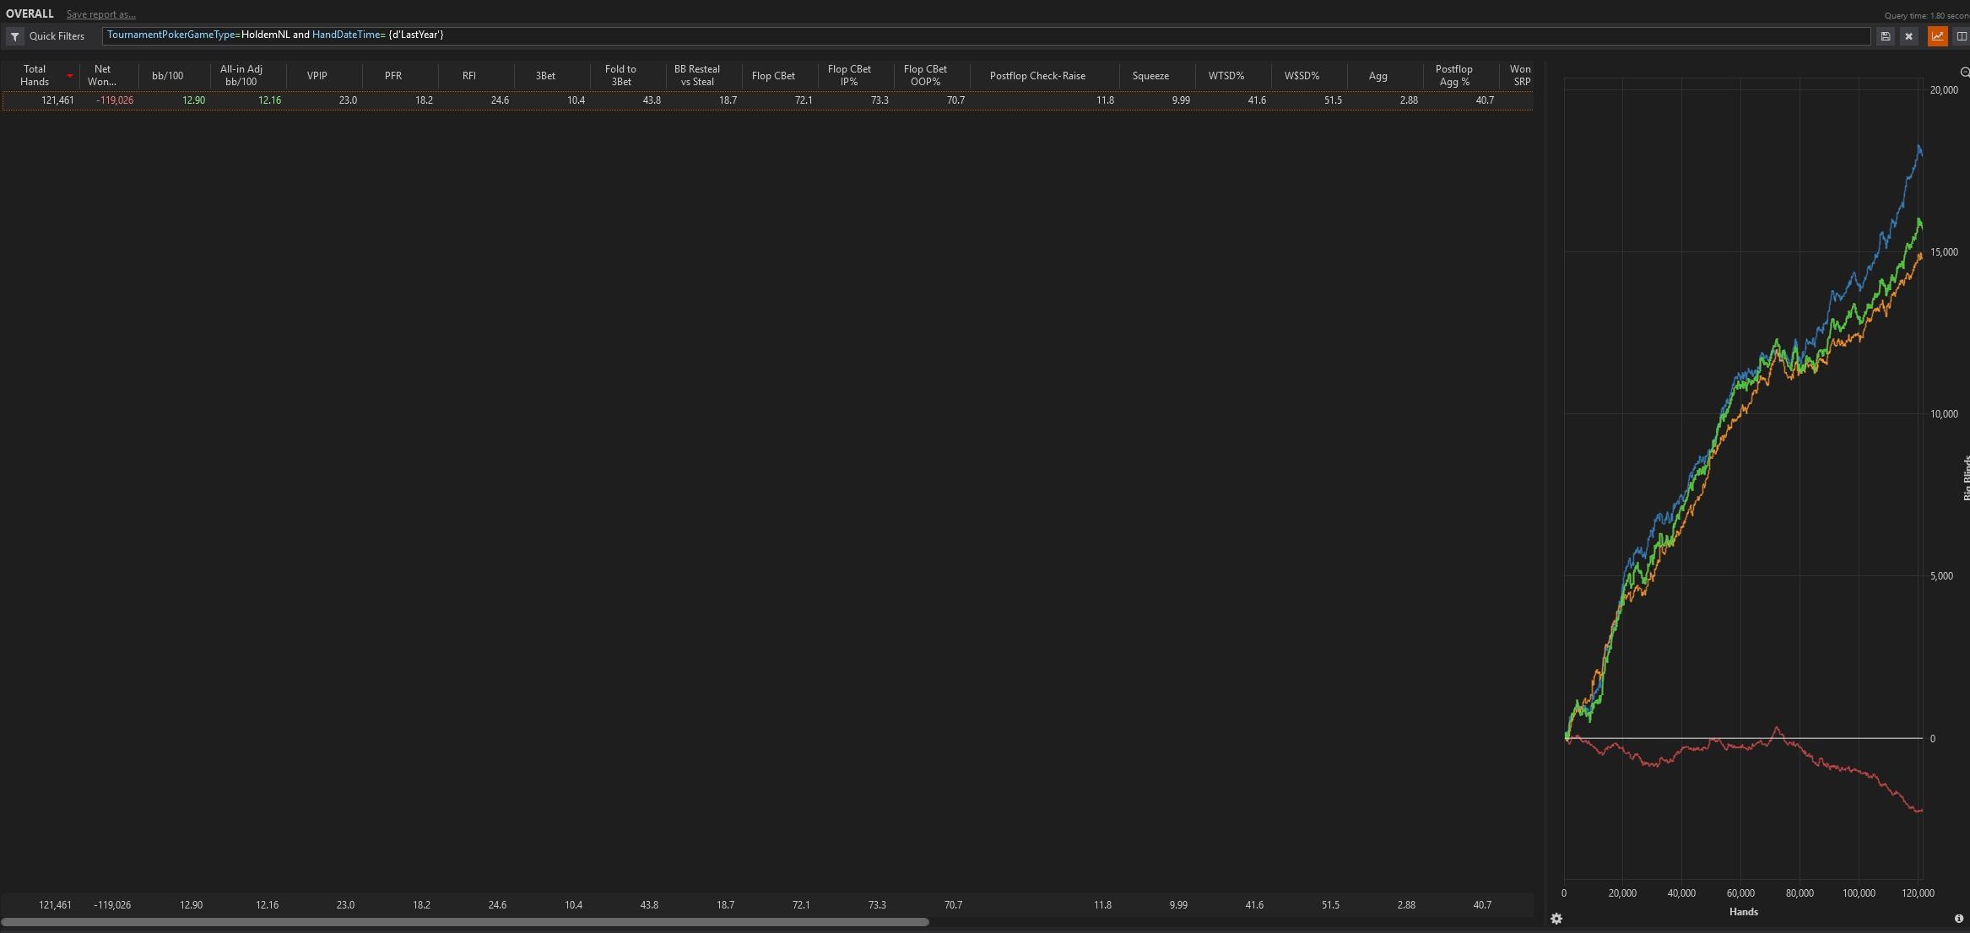Click the split columns layout icon
1970x933 pixels.
[1962, 36]
